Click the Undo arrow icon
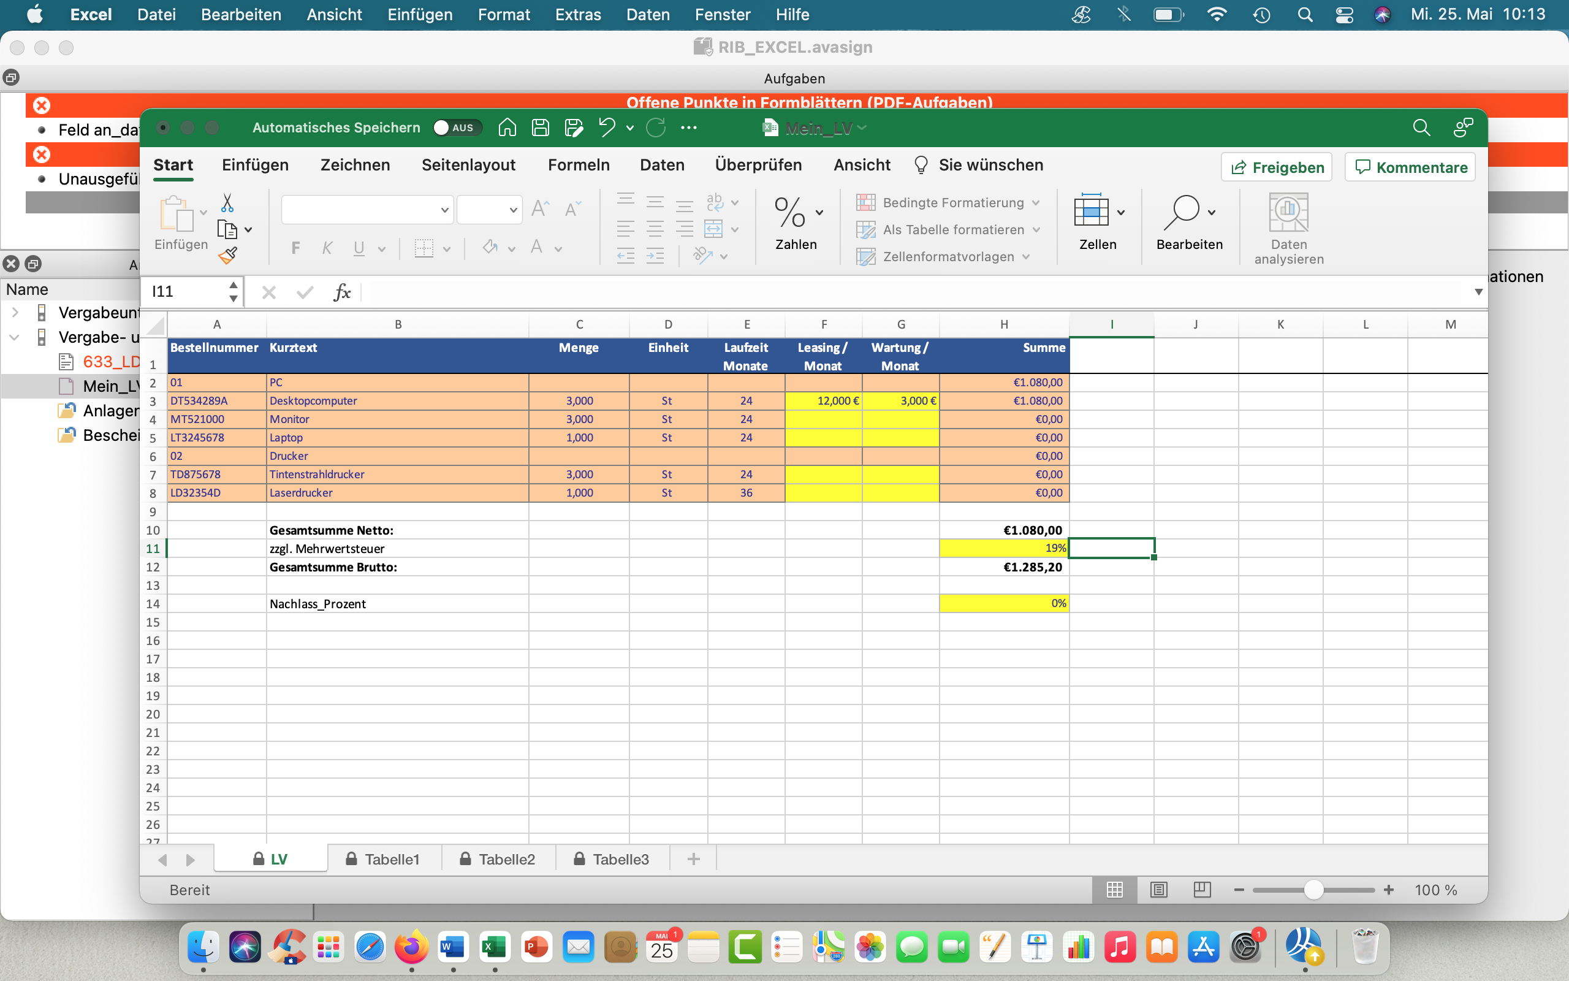The width and height of the screenshot is (1569, 981). pyautogui.click(x=607, y=128)
